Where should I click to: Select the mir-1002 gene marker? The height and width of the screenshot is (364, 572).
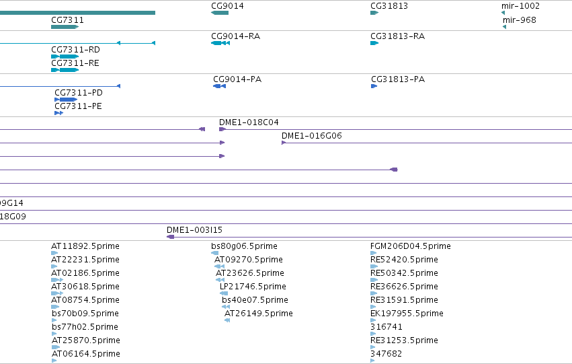(503, 13)
